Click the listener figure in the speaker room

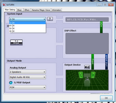point(87,82)
